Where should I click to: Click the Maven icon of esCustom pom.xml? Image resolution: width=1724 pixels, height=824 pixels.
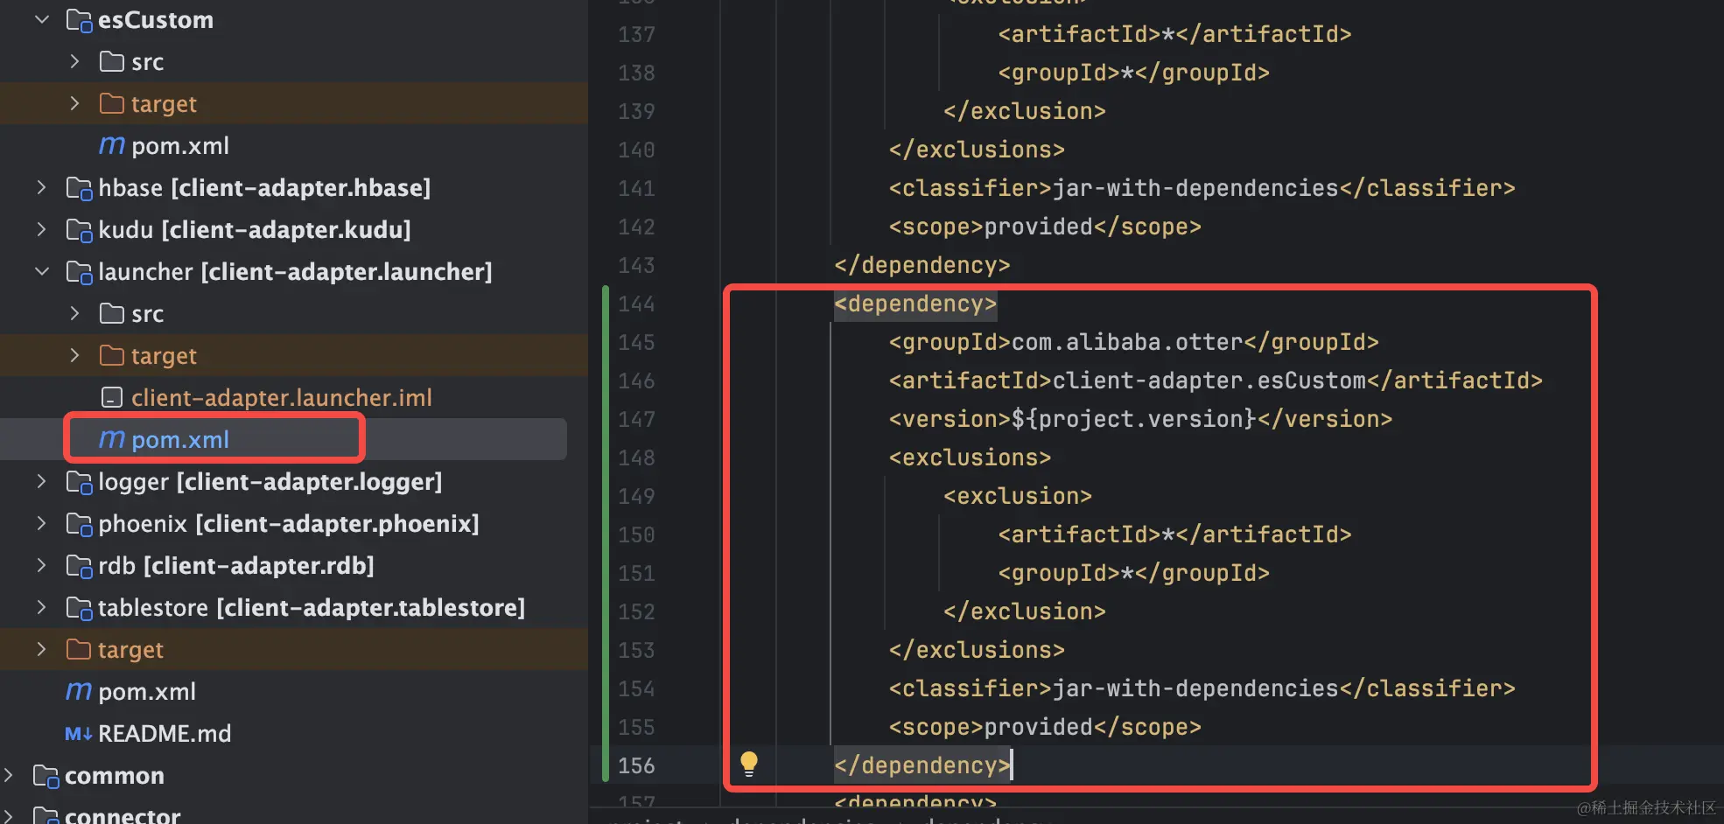coord(111,145)
